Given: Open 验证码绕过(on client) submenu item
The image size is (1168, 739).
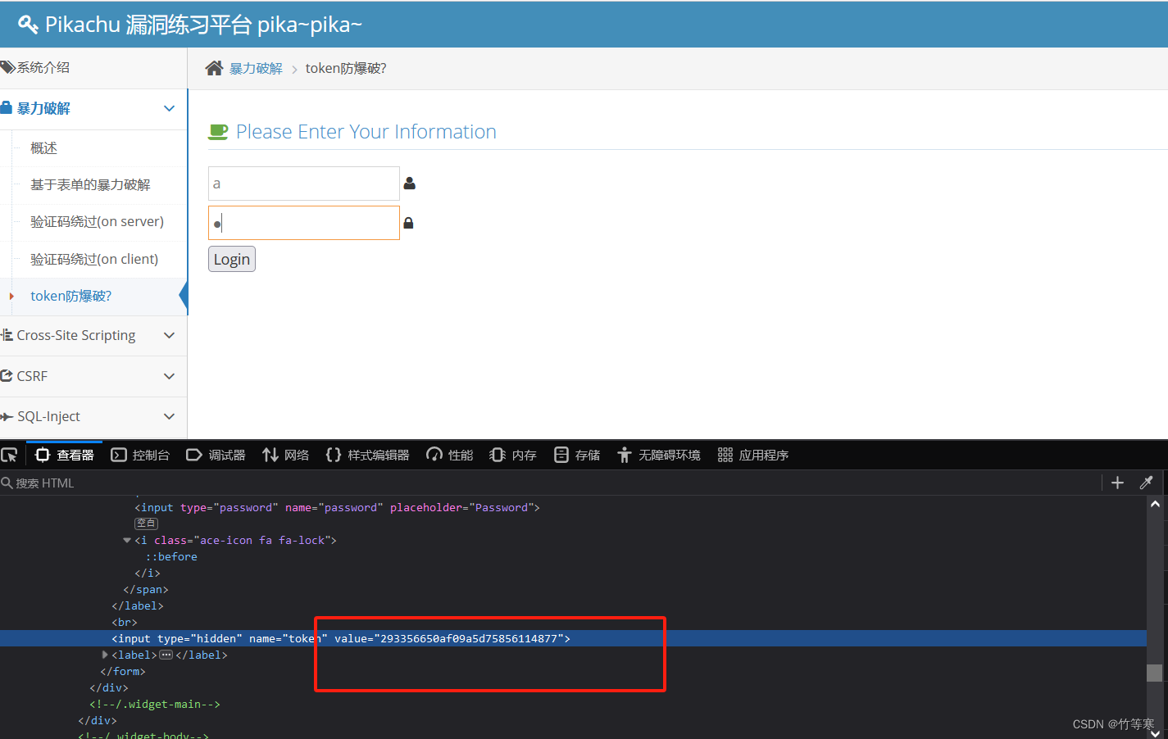Looking at the screenshot, I should click(94, 259).
